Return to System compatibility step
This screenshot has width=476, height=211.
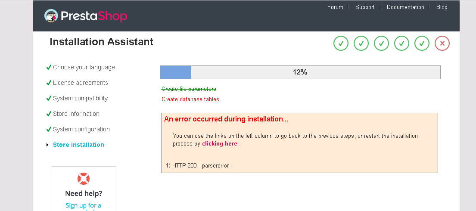[x=80, y=98]
